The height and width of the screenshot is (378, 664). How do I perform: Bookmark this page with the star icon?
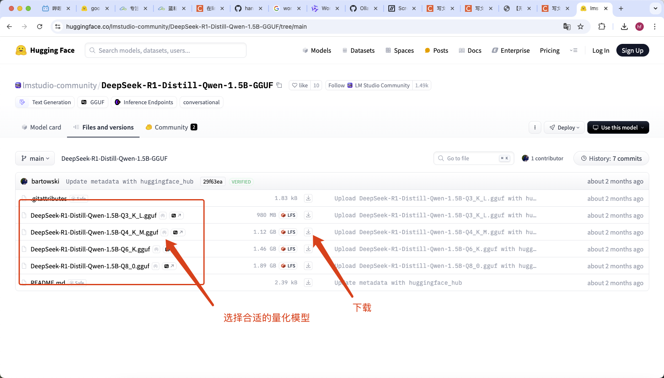(581, 27)
